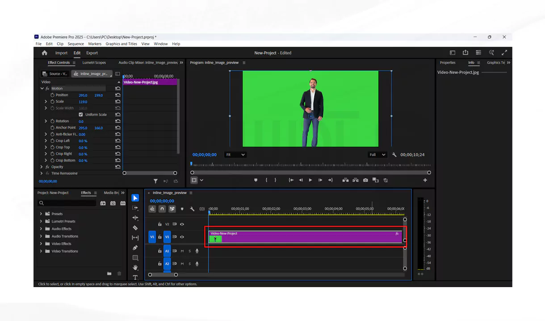Step forward one frame
This screenshot has width=545, height=321.
coord(320,180)
